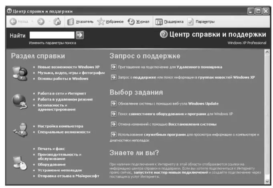Close the help center window
Image resolution: width=273 pixels, height=188 pixels.
266,11
